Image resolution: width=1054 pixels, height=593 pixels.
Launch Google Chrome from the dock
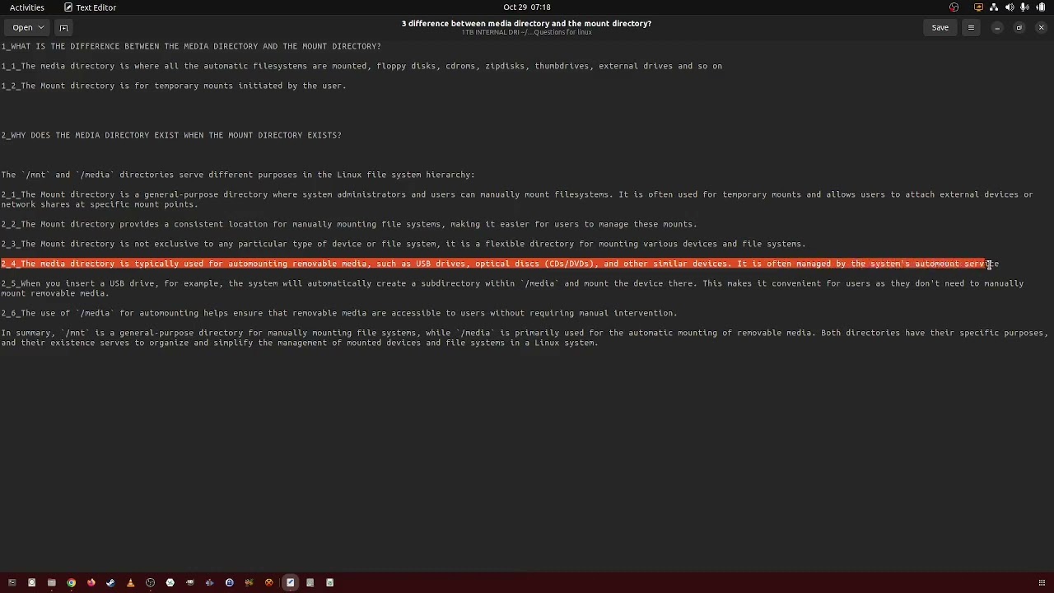pyautogui.click(x=72, y=583)
